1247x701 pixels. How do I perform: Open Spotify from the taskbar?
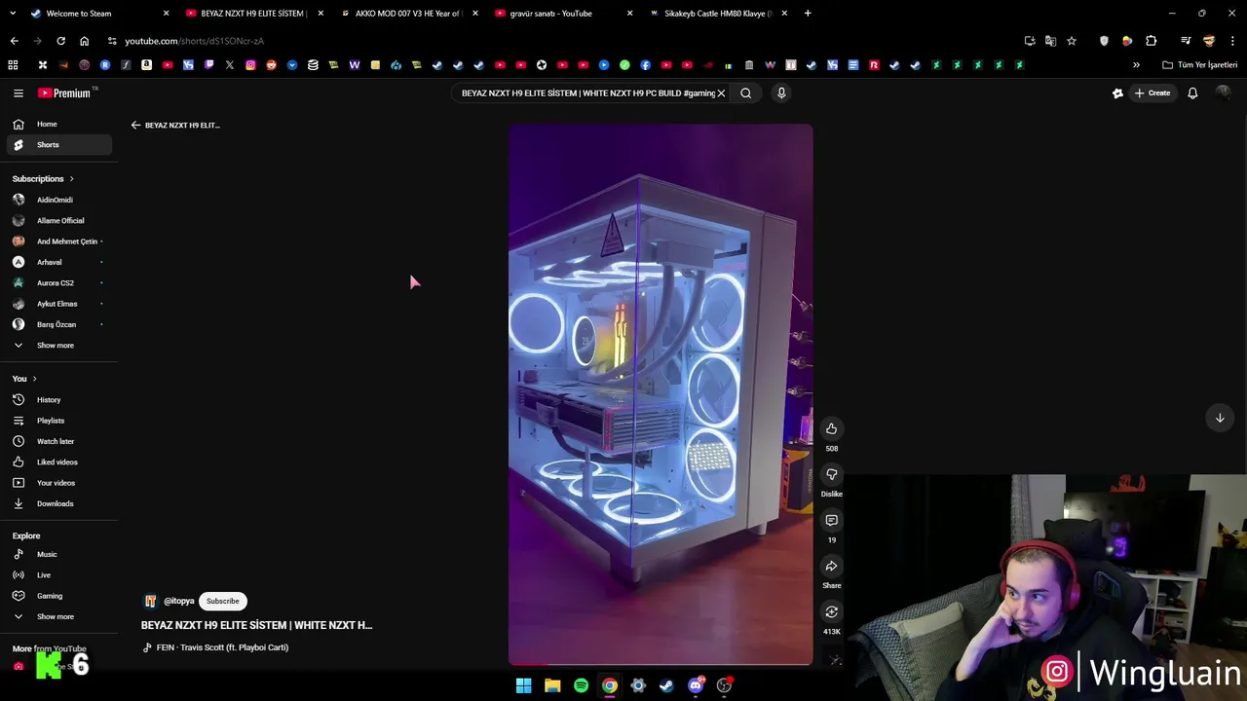coord(581,685)
